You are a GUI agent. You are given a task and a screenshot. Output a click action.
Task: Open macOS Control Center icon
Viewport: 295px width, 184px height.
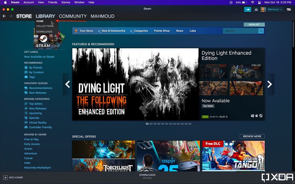260,2
